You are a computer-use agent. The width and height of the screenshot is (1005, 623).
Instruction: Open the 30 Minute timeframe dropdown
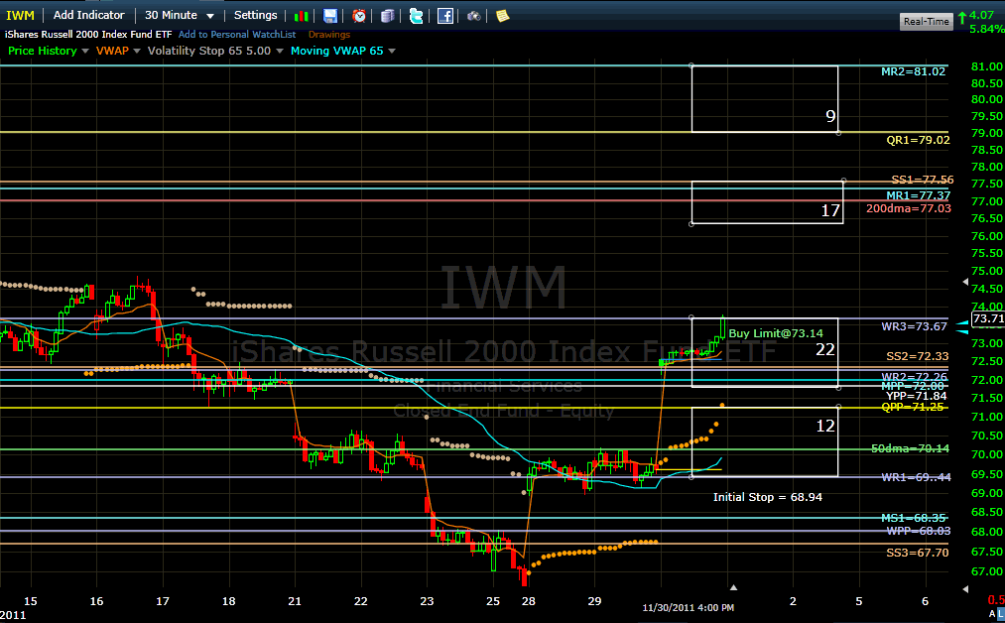coord(179,16)
